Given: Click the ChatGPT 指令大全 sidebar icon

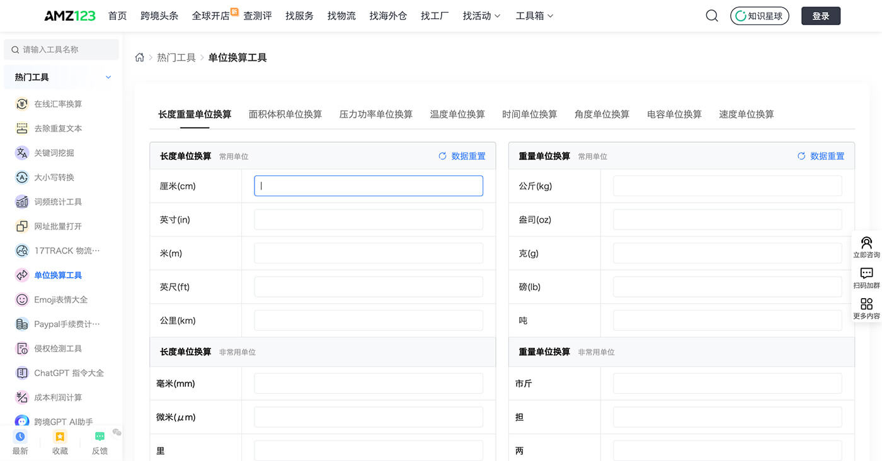Looking at the screenshot, I should pos(22,373).
